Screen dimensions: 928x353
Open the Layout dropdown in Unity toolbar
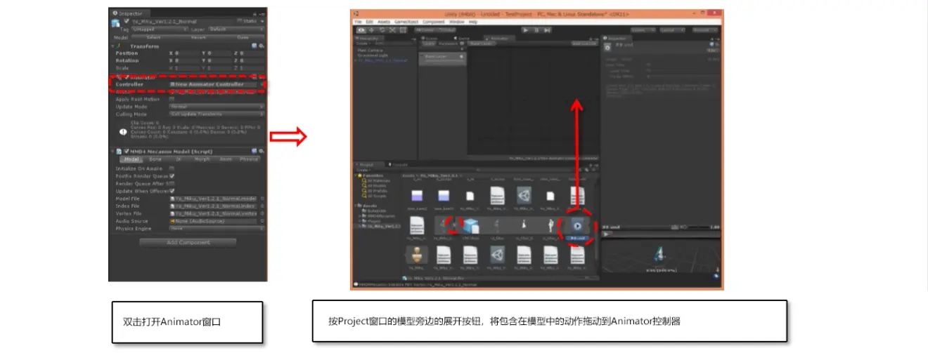[673, 30]
